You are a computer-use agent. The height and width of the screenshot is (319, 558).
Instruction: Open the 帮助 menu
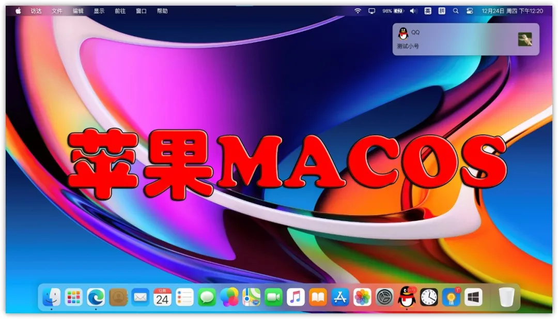click(x=162, y=11)
